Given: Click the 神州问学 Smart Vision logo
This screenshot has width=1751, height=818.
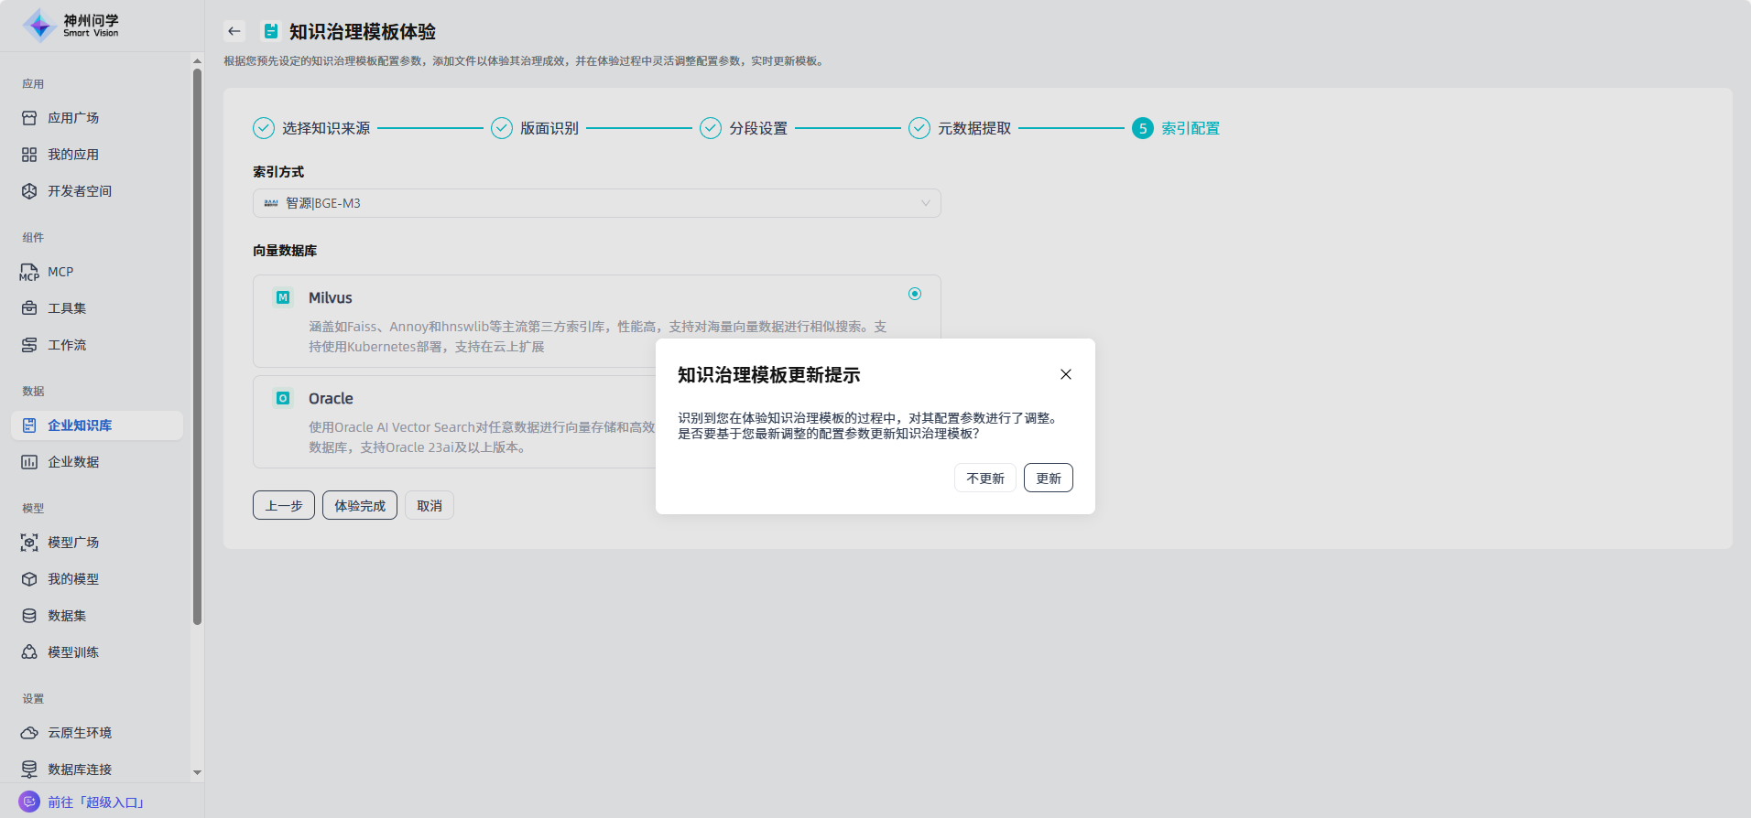Looking at the screenshot, I should pyautogui.click(x=71, y=26).
